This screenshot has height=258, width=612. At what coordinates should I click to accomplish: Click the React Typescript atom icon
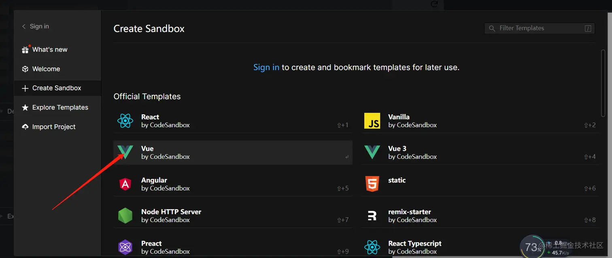pyautogui.click(x=372, y=247)
